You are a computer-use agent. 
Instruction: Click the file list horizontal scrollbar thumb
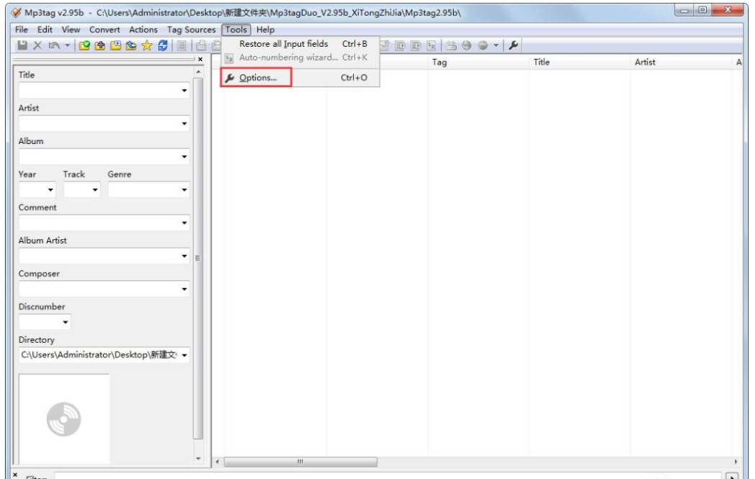(300, 462)
